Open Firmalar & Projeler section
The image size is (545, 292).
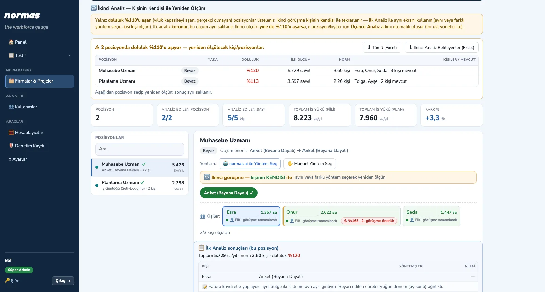[40, 81]
